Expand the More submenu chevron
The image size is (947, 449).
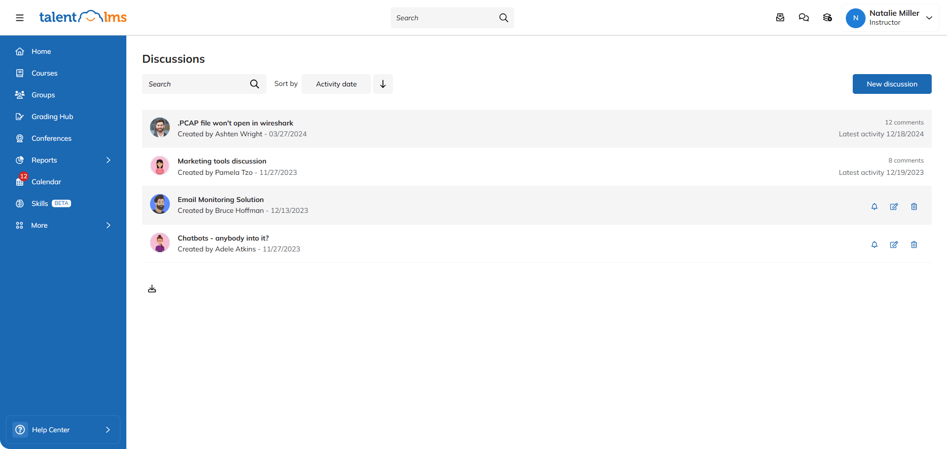click(109, 225)
